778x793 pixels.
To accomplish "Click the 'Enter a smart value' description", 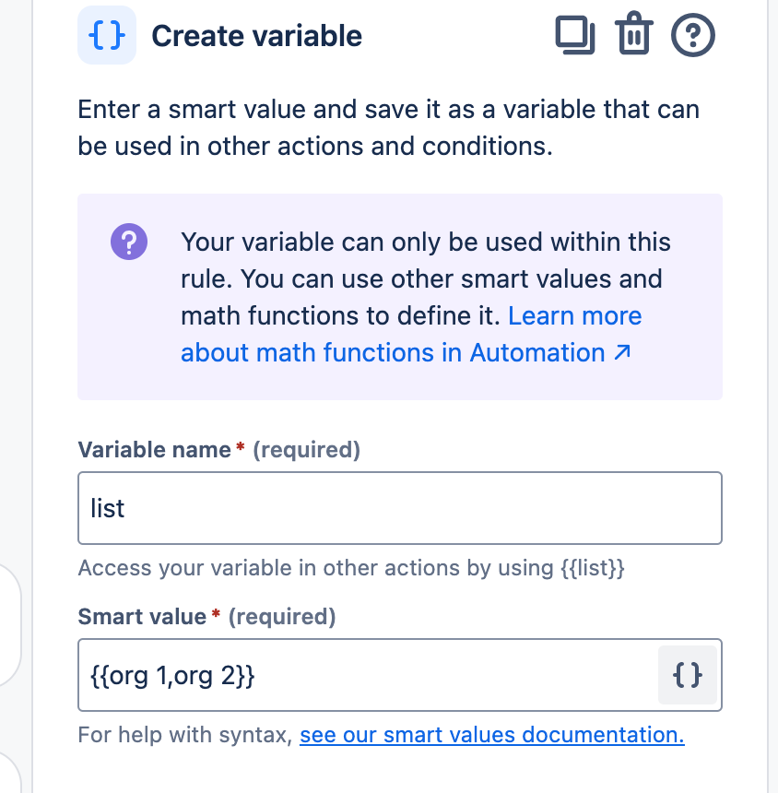I will point(388,128).
